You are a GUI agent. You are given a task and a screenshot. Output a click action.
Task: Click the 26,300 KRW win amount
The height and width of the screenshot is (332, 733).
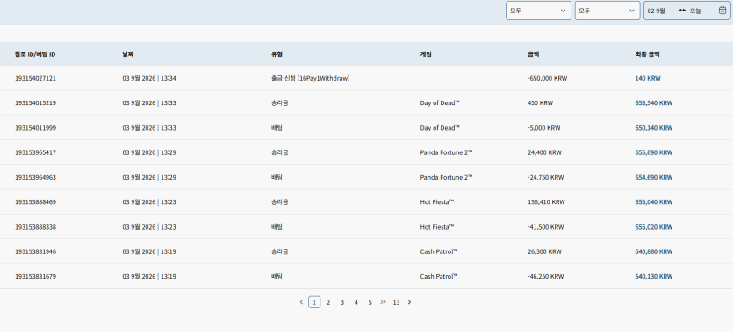pos(544,251)
